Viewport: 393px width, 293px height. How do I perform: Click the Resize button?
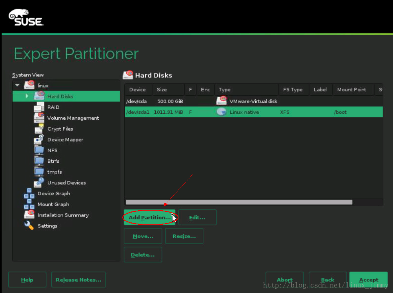point(184,236)
